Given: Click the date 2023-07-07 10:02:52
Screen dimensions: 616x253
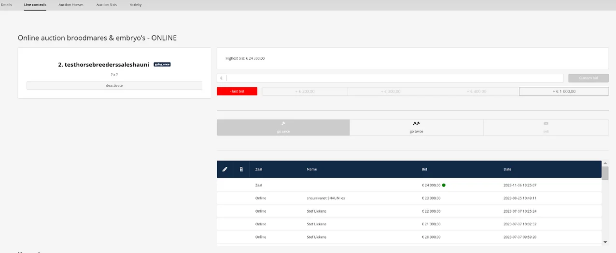Looking at the screenshot, I should 520,224.
